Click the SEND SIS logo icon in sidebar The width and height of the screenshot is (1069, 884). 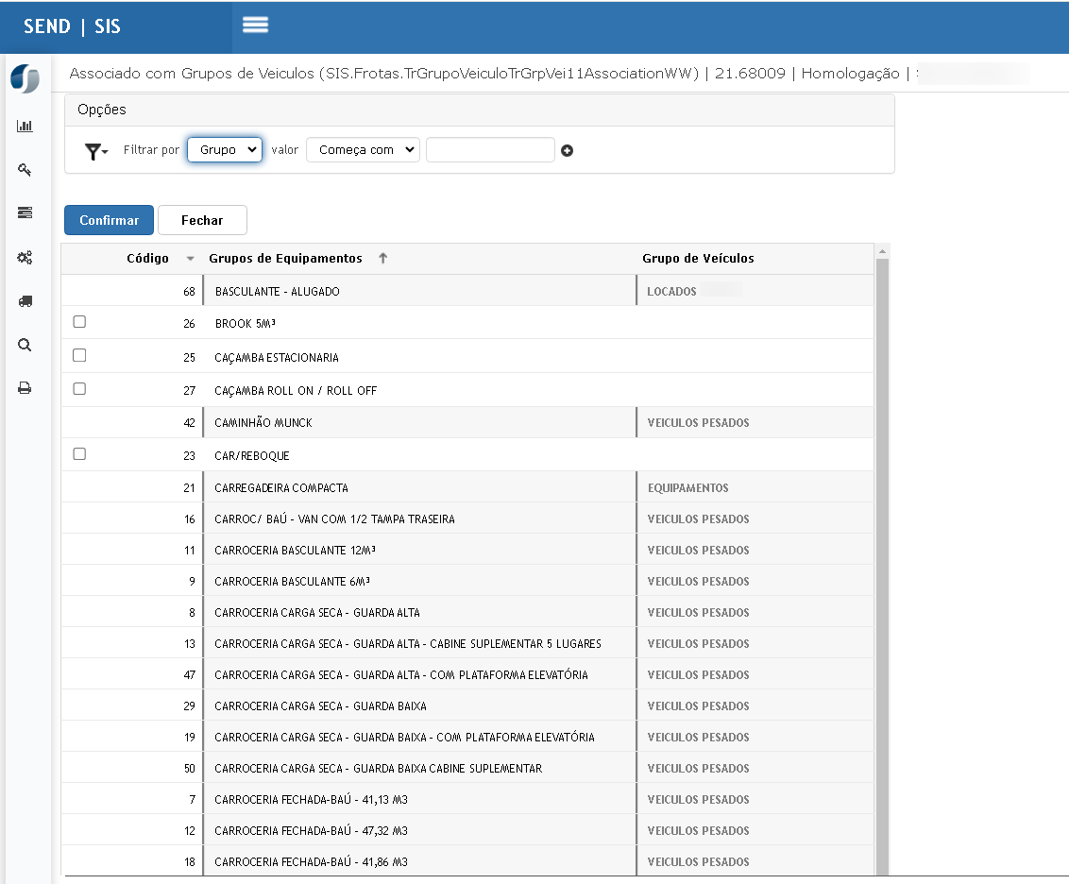tap(25, 77)
